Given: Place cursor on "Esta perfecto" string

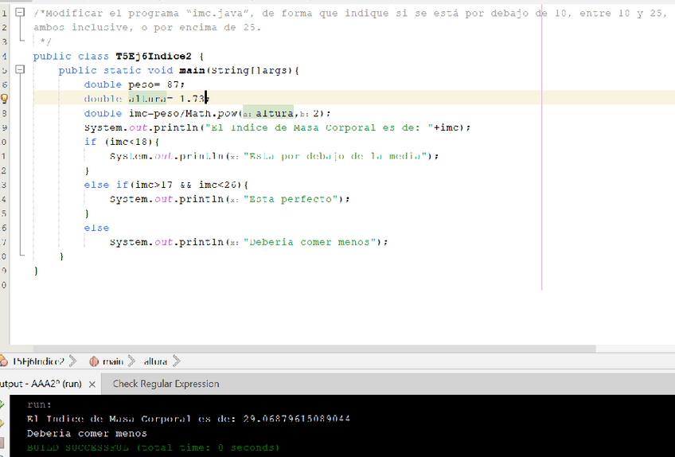Looking at the screenshot, I should 292,199.
